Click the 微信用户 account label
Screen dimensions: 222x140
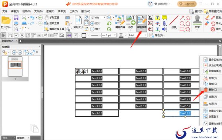[164, 4]
